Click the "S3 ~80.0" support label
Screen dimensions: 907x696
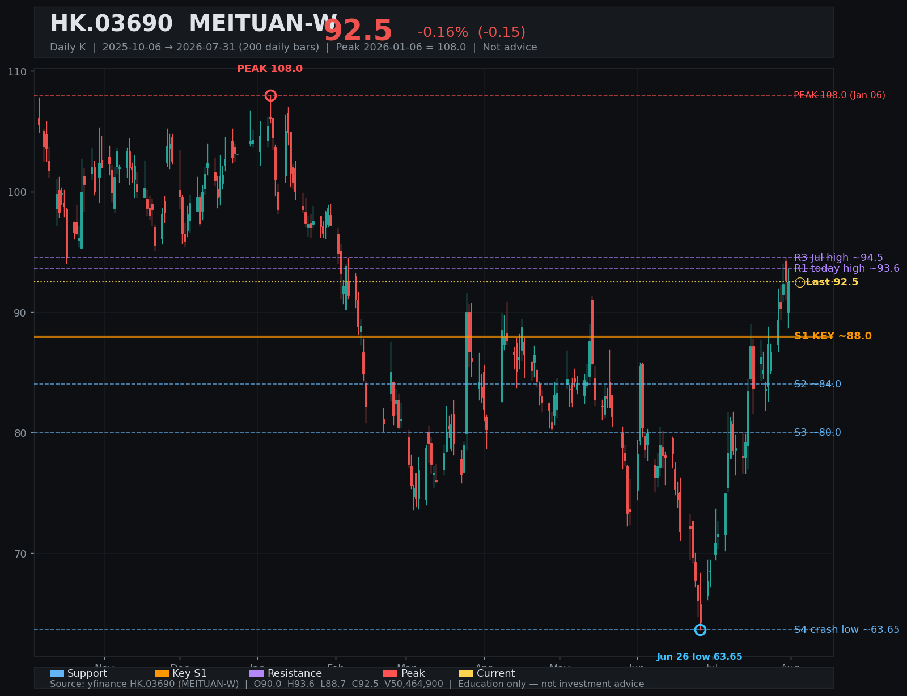tap(817, 433)
